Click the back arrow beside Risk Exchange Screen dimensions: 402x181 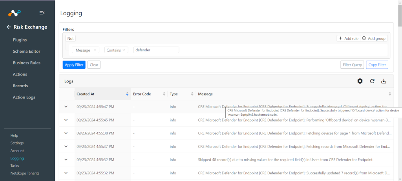(x=9, y=27)
